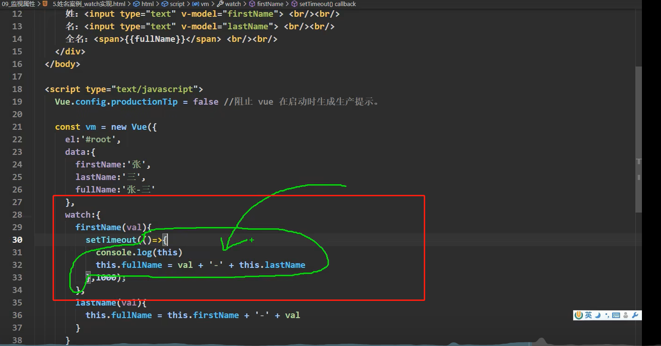Click setTimeout on line 30
The height and width of the screenshot is (346, 661).
click(x=111, y=240)
